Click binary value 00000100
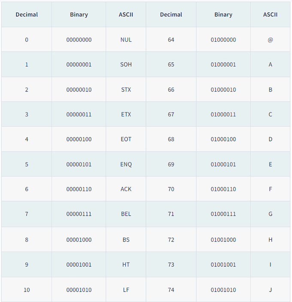 79,139
